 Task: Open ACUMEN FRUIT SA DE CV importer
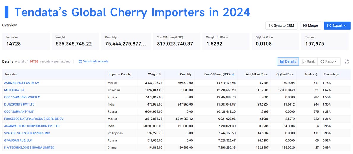tap(22, 83)
